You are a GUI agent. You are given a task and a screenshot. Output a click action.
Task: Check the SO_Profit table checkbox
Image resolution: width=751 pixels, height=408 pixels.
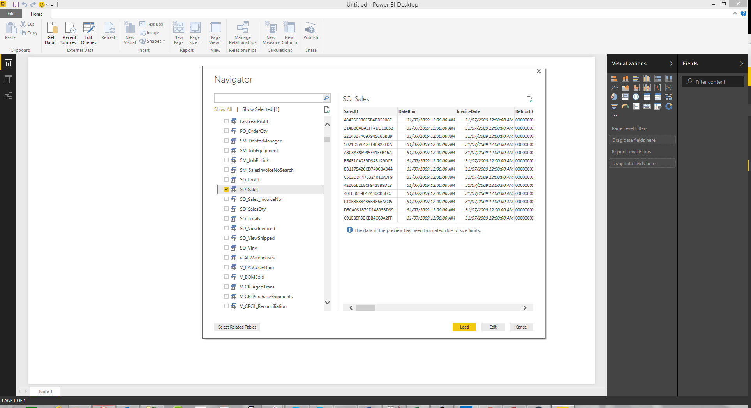coord(226,179)
